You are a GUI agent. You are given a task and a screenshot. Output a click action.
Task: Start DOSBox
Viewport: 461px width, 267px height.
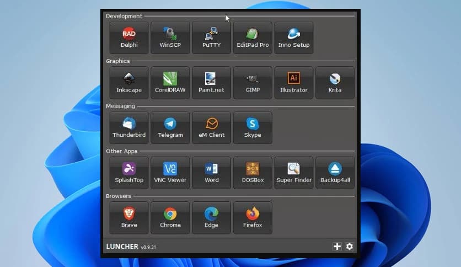coord(253,173)
